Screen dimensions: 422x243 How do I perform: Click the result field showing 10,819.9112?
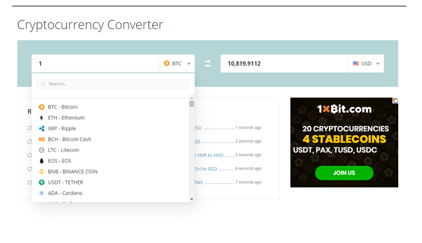(x=284, y=63)
